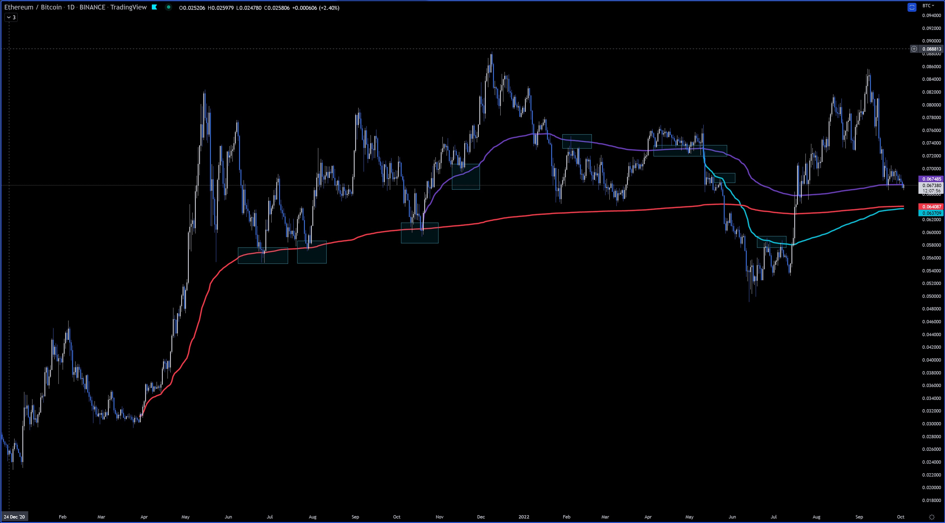Click the green market status dot
945x523 pixels.
(168, 7)
